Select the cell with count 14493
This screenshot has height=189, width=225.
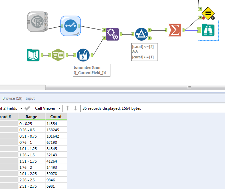click(56, 167)
